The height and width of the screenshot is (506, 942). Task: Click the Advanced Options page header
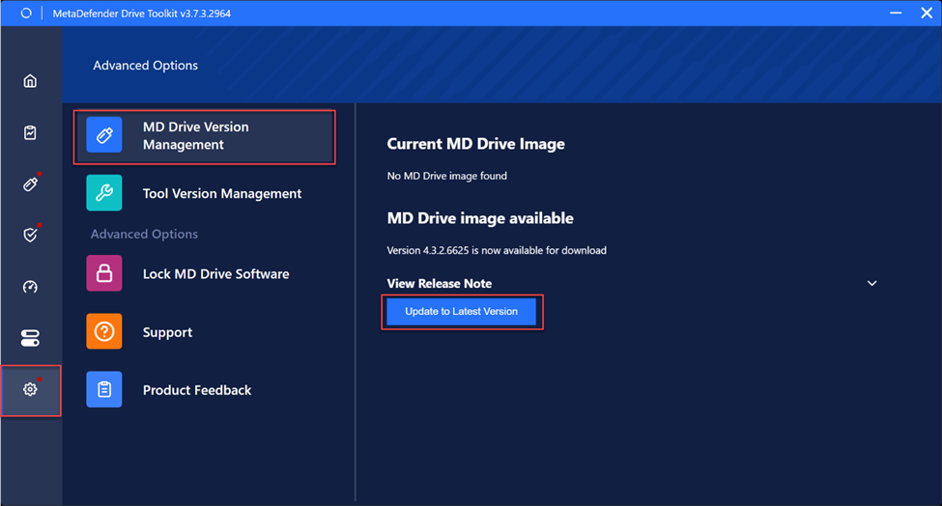(x=145, y=66)
